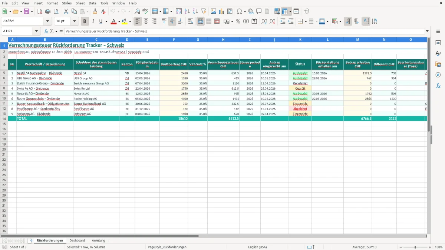The image size is (445, 250).
Task: Apply the yellow background color
Action: [x=125, y=21]
